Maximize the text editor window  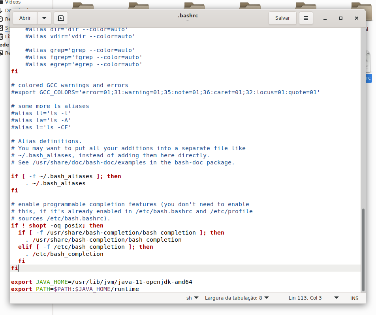pos(340,19)
